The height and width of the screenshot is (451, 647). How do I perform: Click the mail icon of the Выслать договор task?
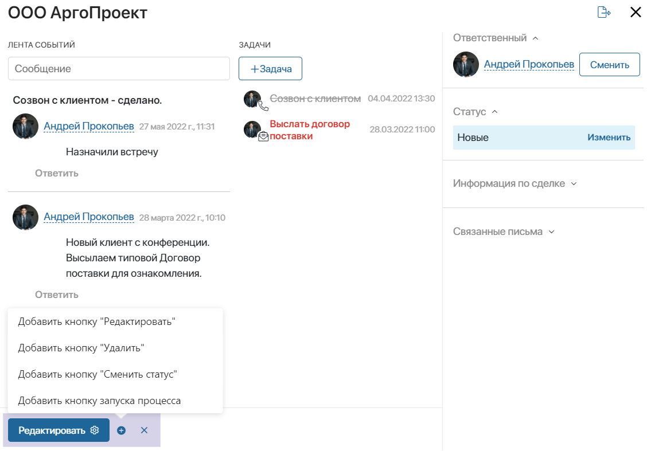click(x=263, y=136)
